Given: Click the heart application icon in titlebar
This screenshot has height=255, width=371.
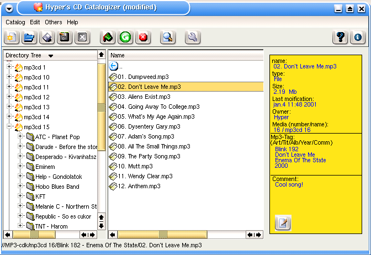Looking at the screenshot, I should click(38, 7).
